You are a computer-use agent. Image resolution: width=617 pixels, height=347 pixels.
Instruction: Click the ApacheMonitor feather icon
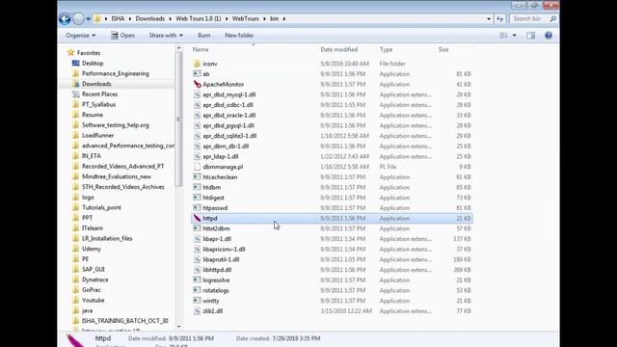(x=197, y=84)
